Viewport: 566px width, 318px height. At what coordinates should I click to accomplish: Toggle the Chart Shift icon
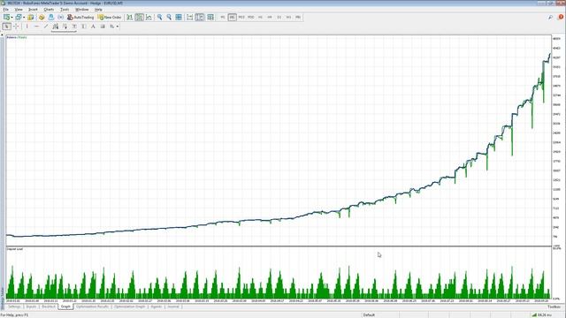[199, 17]
